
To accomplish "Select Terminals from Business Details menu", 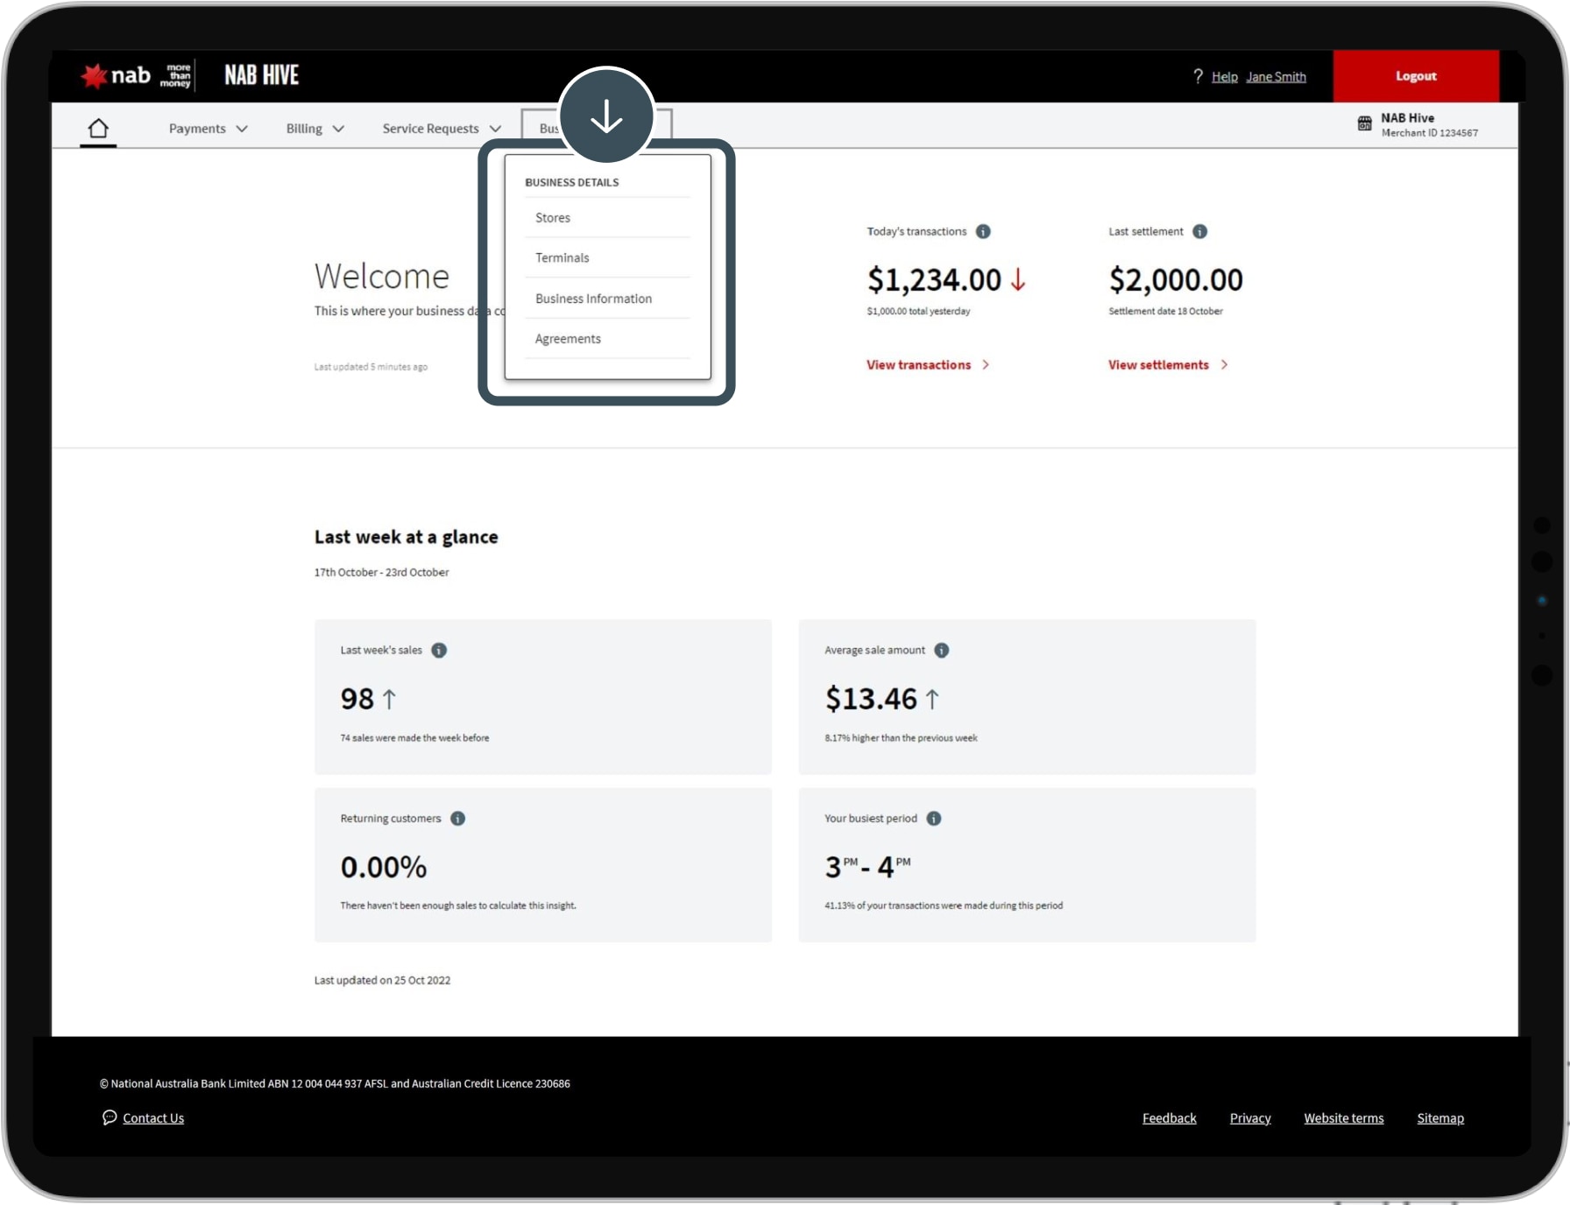I will (562, 258).
